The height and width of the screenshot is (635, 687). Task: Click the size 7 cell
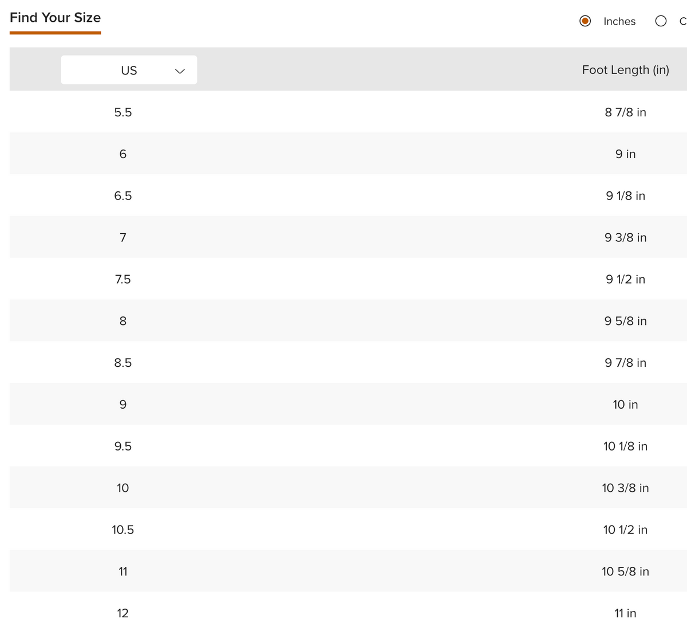pos(123,237)
